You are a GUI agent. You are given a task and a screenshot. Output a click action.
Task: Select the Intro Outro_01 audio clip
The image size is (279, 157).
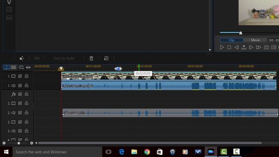click(x=170, y=113)
